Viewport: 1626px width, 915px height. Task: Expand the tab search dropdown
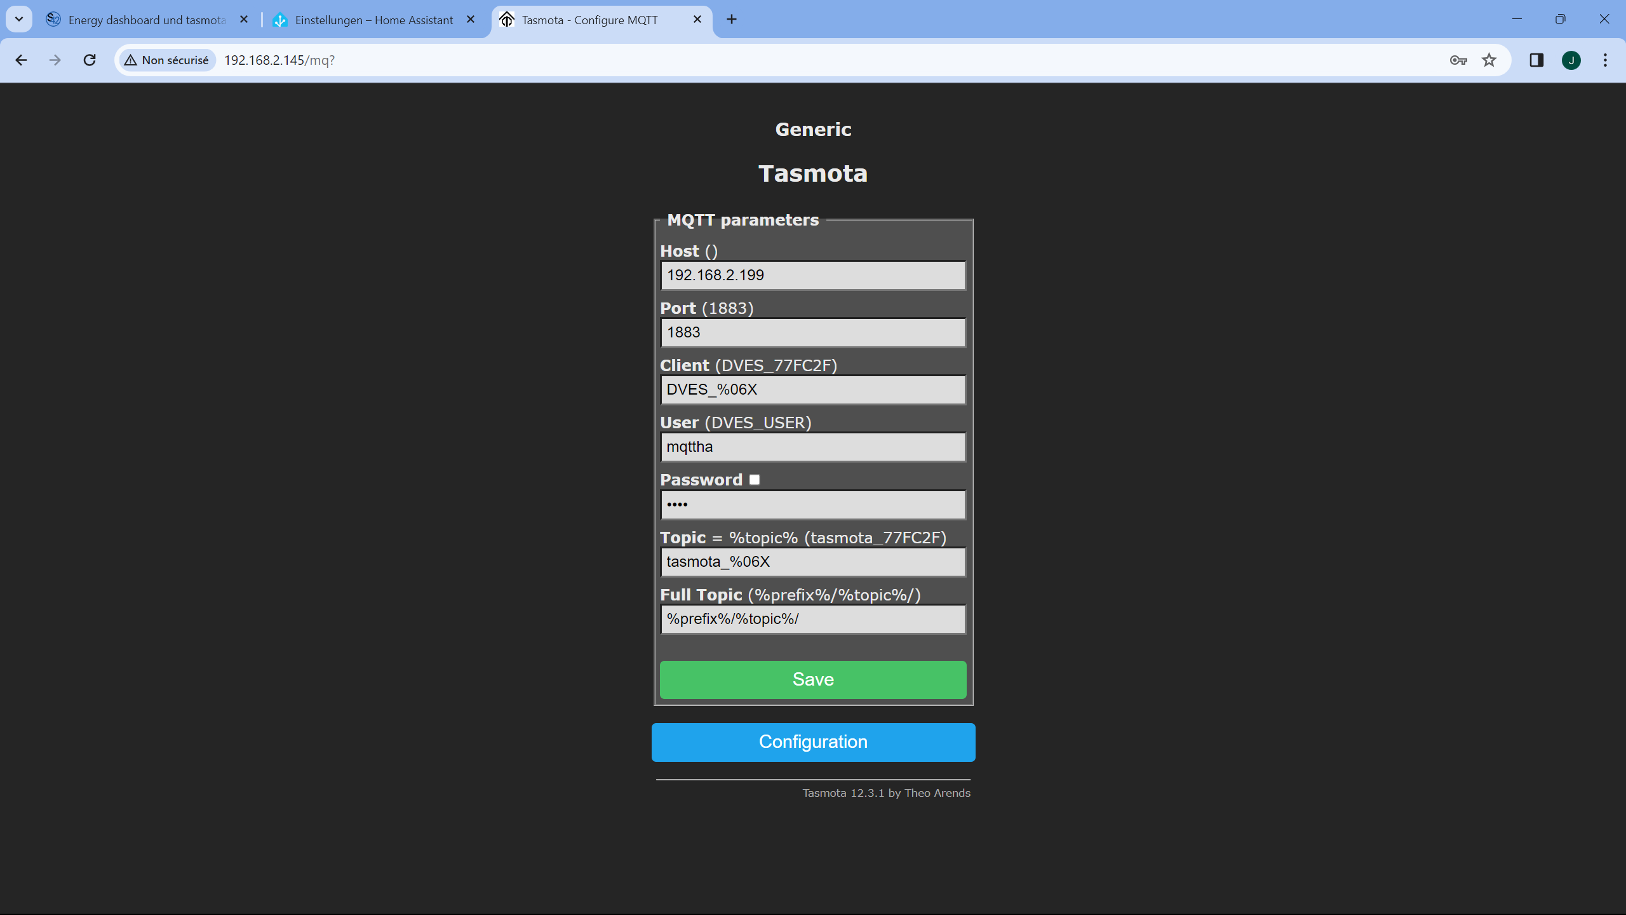19,19
